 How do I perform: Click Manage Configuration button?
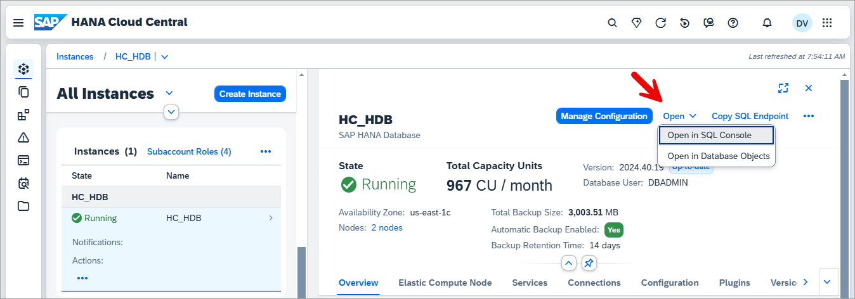tap(604, 116)
